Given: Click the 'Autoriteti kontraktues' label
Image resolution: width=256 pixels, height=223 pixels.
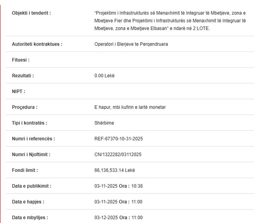Looking at the screenshot, I should point(37,44).
